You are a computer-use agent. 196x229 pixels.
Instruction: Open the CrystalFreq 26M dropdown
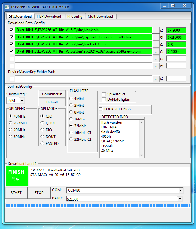[x=22, y=101]
